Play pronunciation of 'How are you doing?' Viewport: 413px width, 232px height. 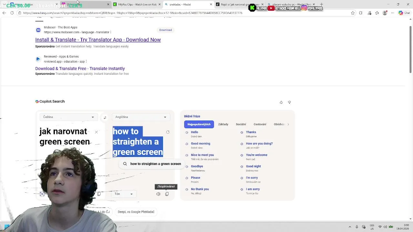pyautogui.click(x=242, y=144)
